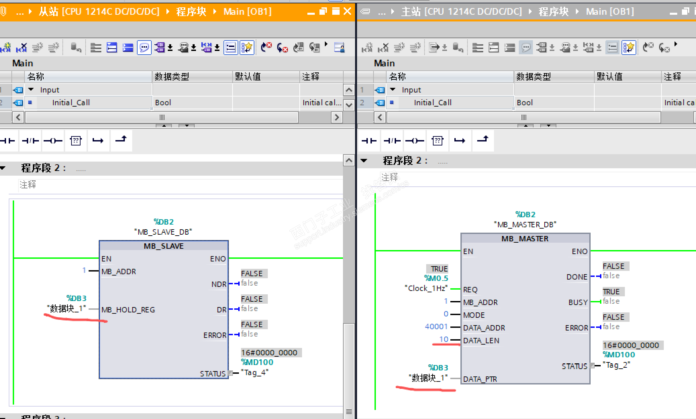
Task: Toggle free comments speech-bubble icon in slave toolbar
Action: (144, 48)
